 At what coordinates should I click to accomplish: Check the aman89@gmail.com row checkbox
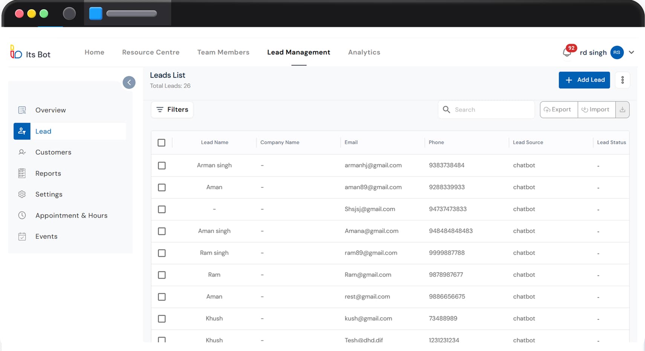[162, 188]
